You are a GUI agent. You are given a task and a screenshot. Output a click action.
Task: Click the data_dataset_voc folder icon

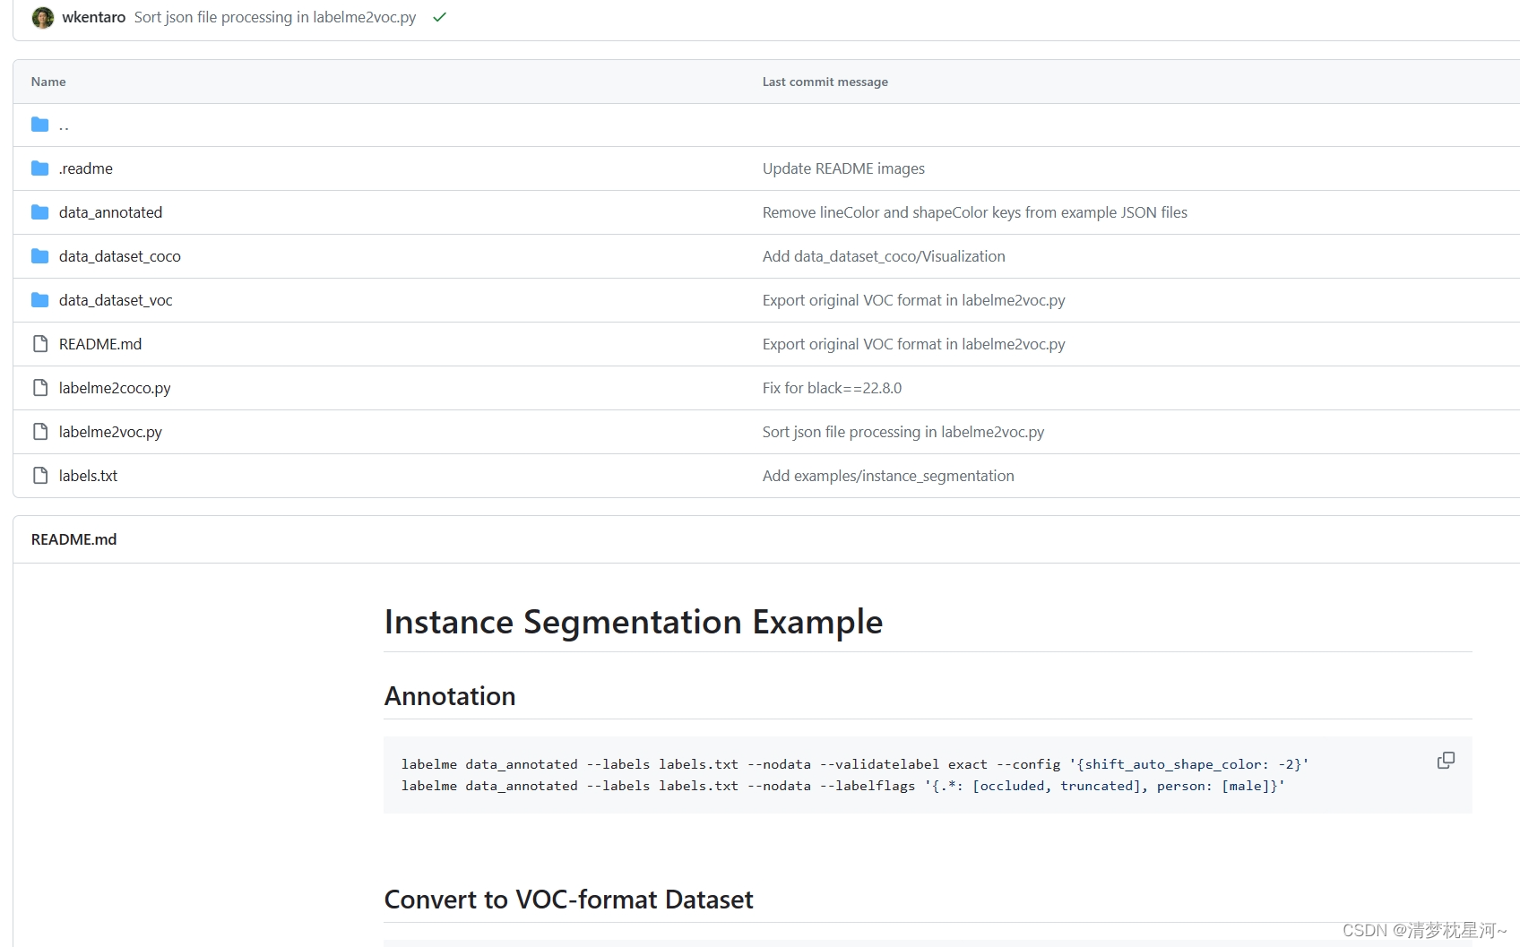coord(39,300)
